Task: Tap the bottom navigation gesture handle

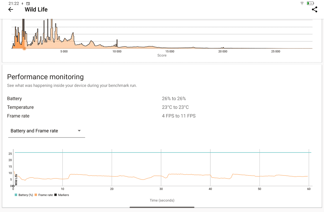Action: click(162, 207)
